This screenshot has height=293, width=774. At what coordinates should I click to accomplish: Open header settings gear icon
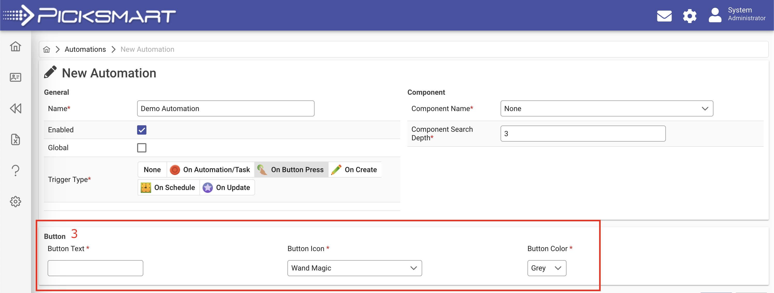click(690, 16)
